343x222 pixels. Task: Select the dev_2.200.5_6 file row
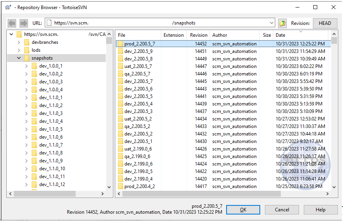point(223,89)
